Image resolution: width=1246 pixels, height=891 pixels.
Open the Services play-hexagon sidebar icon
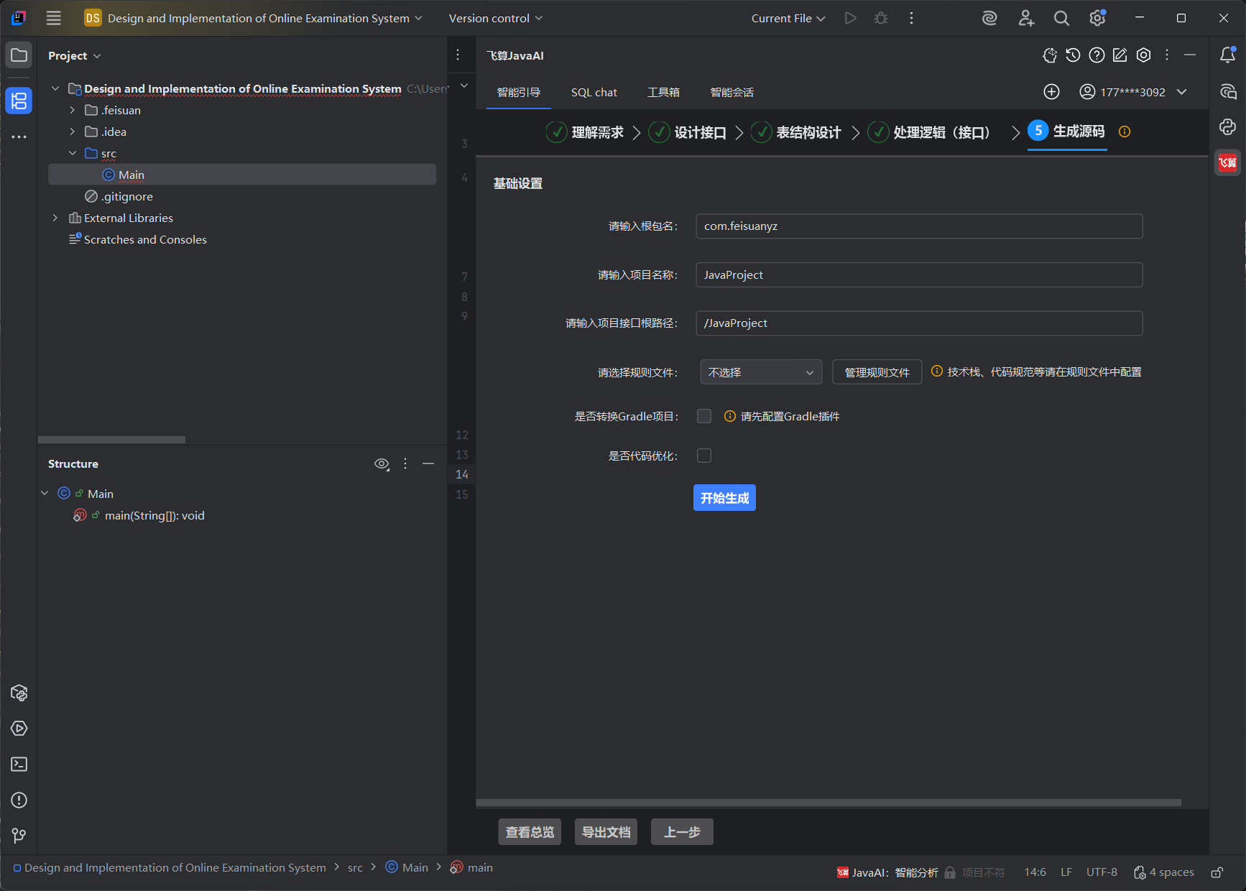19,728
